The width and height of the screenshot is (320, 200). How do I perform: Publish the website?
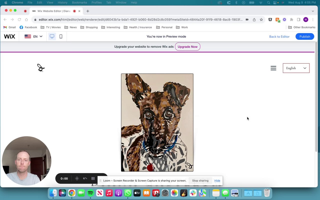click(x=305, y=36)
